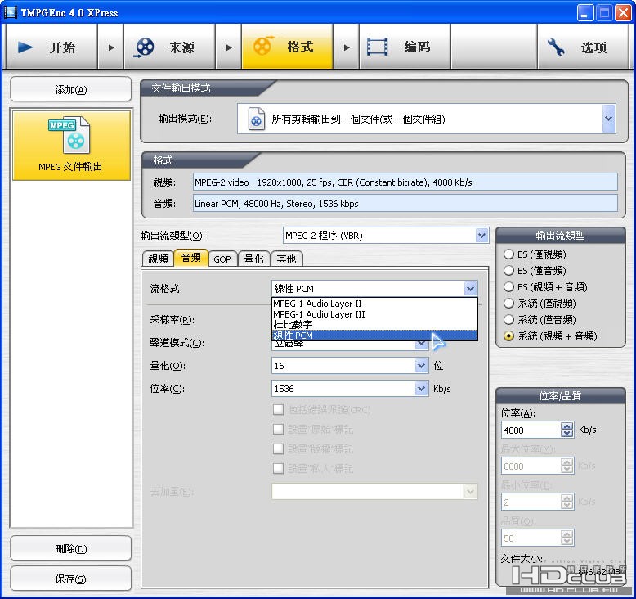Viewport: 636px width, 599px height.
Task: Choose 杜比數字 from the format list
Action: (x=374, y=325)
